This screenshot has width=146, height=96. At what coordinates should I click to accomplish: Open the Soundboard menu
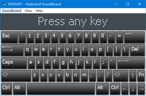pos(12,11)
